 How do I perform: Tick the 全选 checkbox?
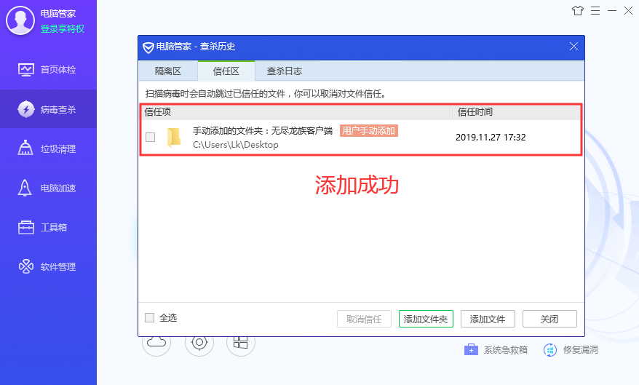pos(150,318)
